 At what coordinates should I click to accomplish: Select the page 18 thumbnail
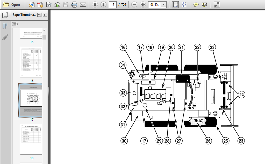click(x=31, y=139)
